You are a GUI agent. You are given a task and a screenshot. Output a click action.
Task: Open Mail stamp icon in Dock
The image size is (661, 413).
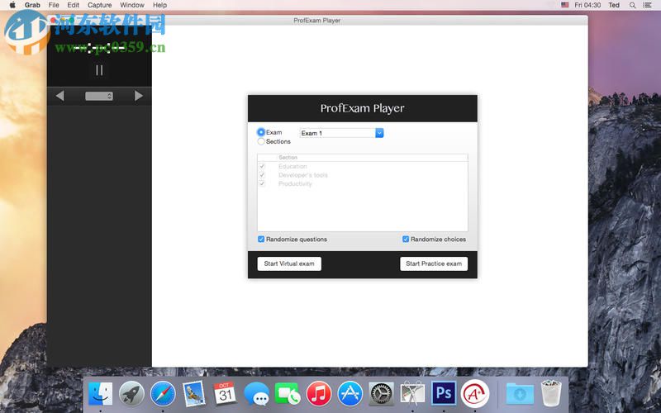click(194, 394)
